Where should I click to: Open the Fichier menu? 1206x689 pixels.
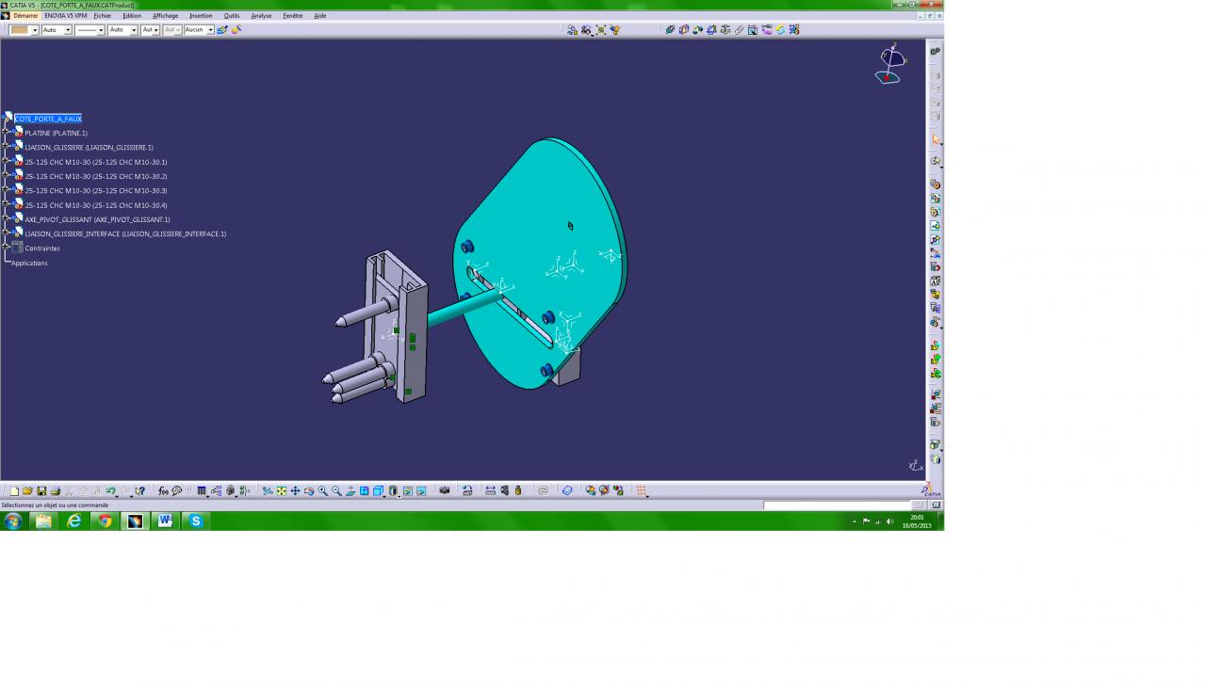tap(102, 16)
